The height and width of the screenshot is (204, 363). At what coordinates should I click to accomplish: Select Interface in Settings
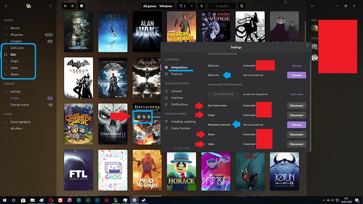pyautogui.click(x=177, y=98)
